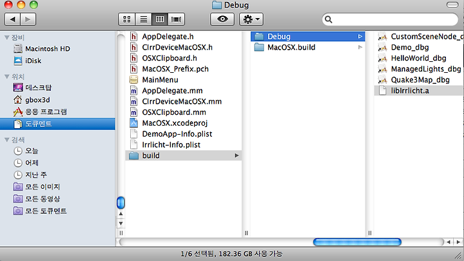Select the CustomSceneNode app icon

(382, 36)
